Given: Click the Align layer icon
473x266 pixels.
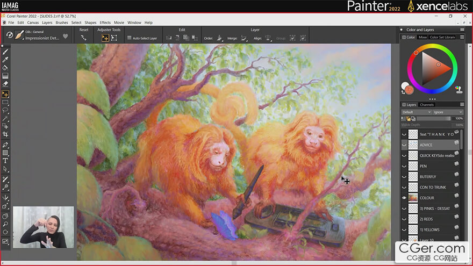Looking at the screenshot, I should (x=268, y=38).
